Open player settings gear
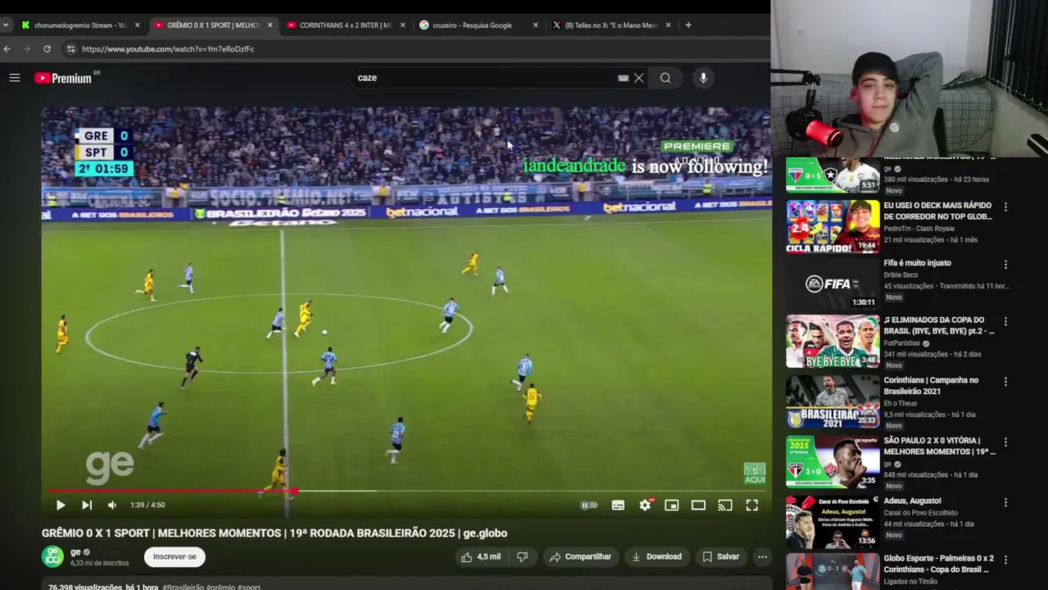The height and width of the screenshot is (590, 1048). [645, 506]
